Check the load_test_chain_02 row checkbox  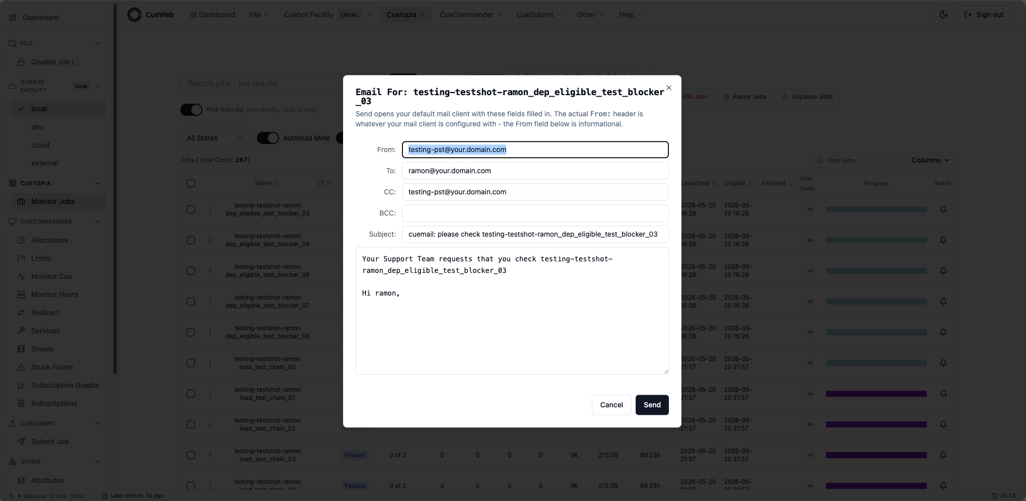(191, 424)
